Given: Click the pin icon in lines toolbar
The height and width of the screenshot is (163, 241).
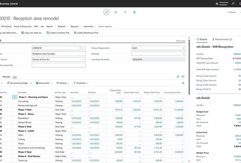Looking at the screenshot, I should click(x=183, y=83).
